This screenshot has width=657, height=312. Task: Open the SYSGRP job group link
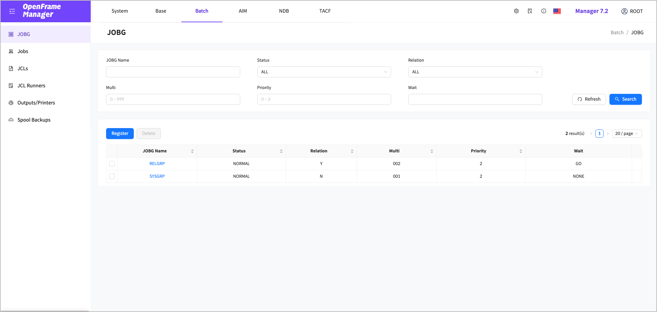click(157, 176)
